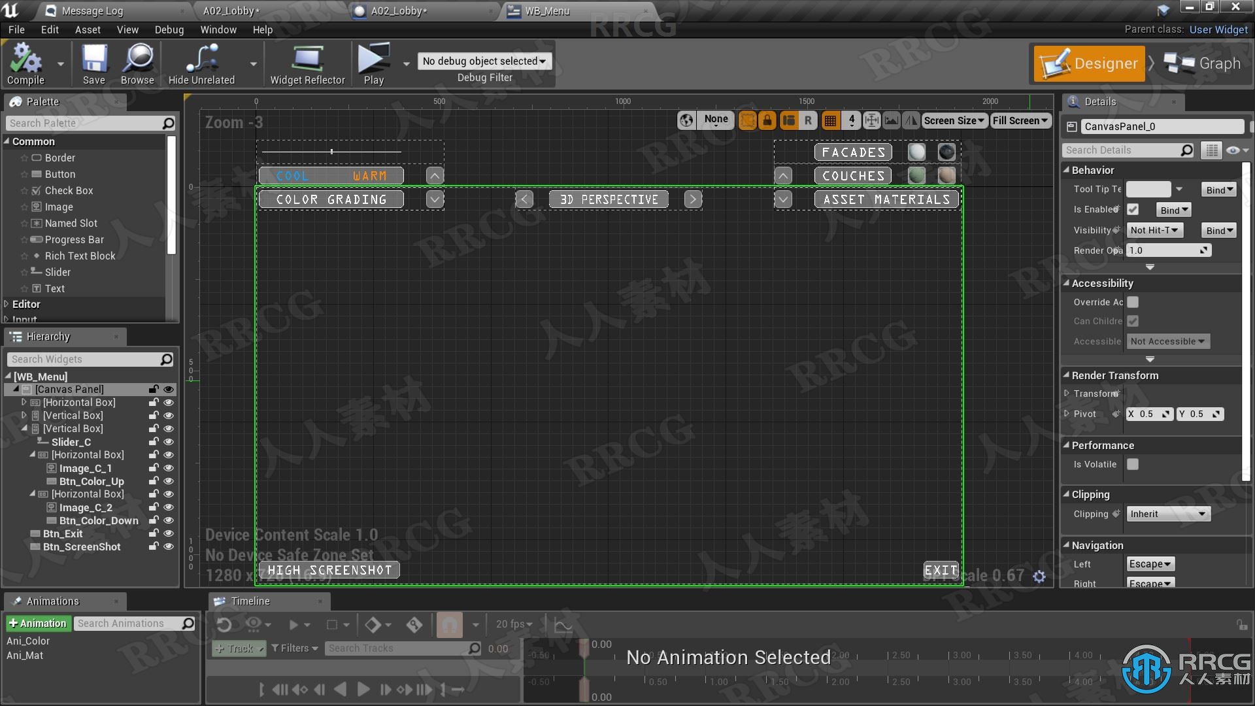The image size is (1255, 706).
Task: Click the HIGH SCREENSHOT button on canvas
Action: point(329,570)
